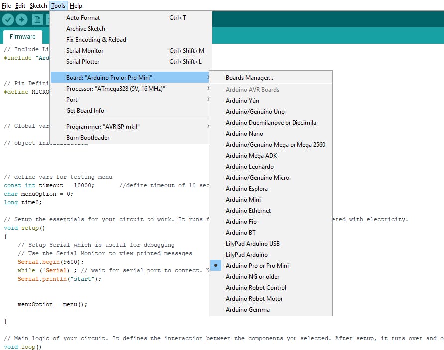Expand the Programmer AVRISP mkII submenu
The height and width of the screenshot is (350, 444).
[103, 127]
